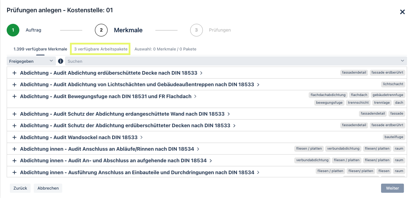Expand chevron of Schutz der Abdichtung erdüberschütteter Decken

pyautogui.click(x=234, y=126)
